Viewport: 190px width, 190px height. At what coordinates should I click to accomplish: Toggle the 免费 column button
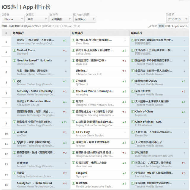coord(161,26)
